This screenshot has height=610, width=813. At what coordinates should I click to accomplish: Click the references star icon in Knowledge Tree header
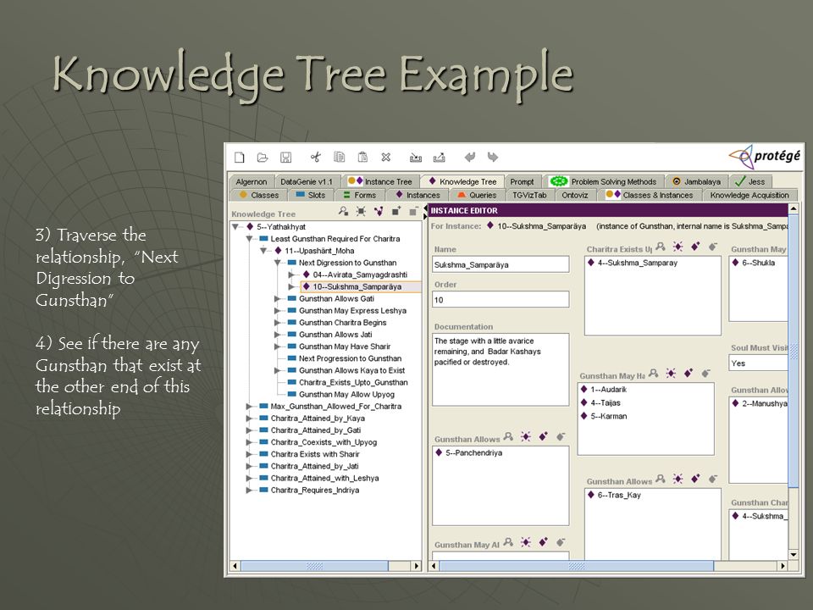click(x=361, y=211)
